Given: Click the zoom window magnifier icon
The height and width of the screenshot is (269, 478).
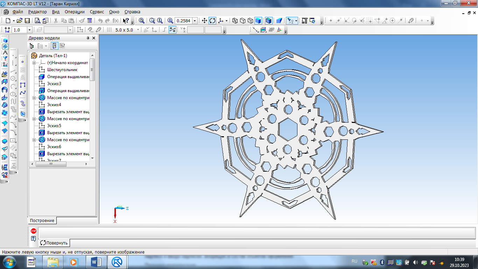Looking at the screenshot, I should [x=141, y=21].
